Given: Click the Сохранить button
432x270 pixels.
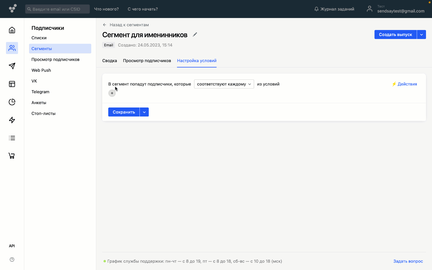Looking at the screenshot, I should [x=124, y=112].
